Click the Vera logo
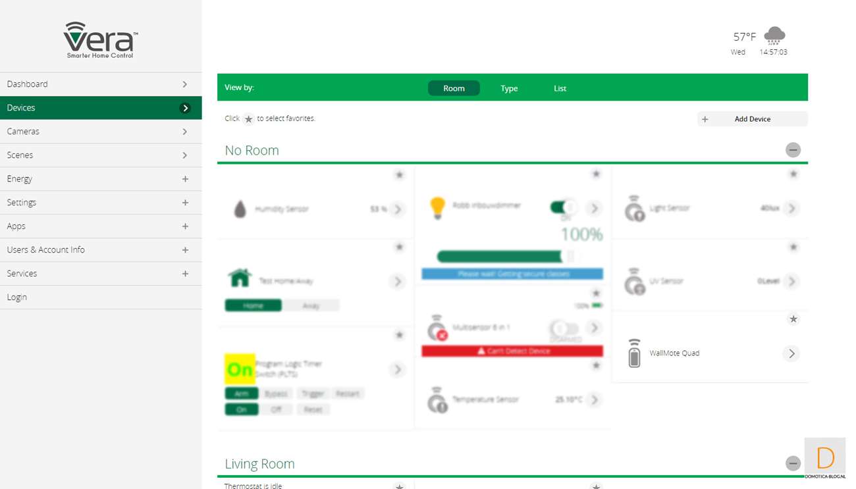The image size is (856, 489). click(100, 39)
